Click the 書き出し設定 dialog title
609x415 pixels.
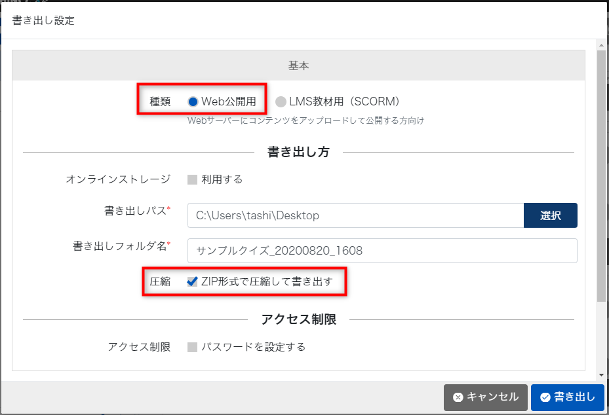click(x=43, y=20)
